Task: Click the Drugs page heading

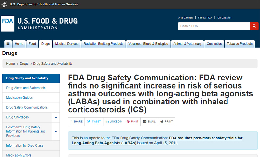Action: (x=10, y=53)
